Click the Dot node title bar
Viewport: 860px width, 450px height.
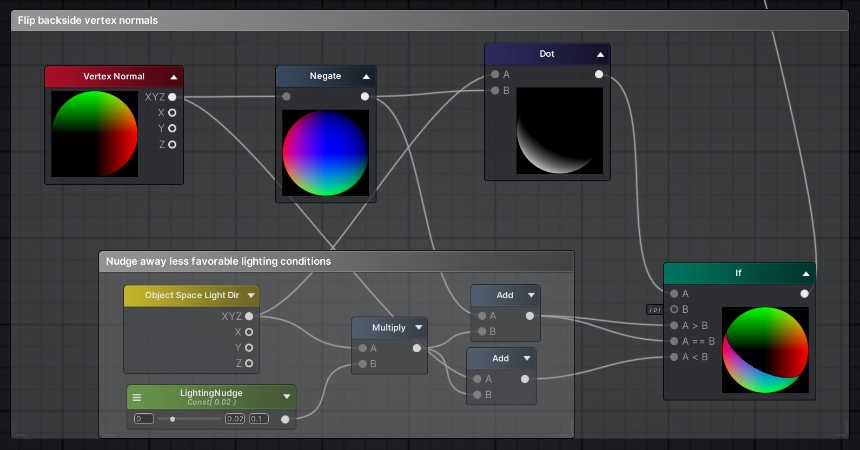546,54
